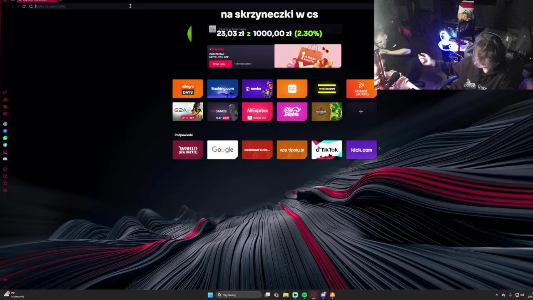
Task: Open the AliExpress Choice Day speed dial tile
Action: 257,112
